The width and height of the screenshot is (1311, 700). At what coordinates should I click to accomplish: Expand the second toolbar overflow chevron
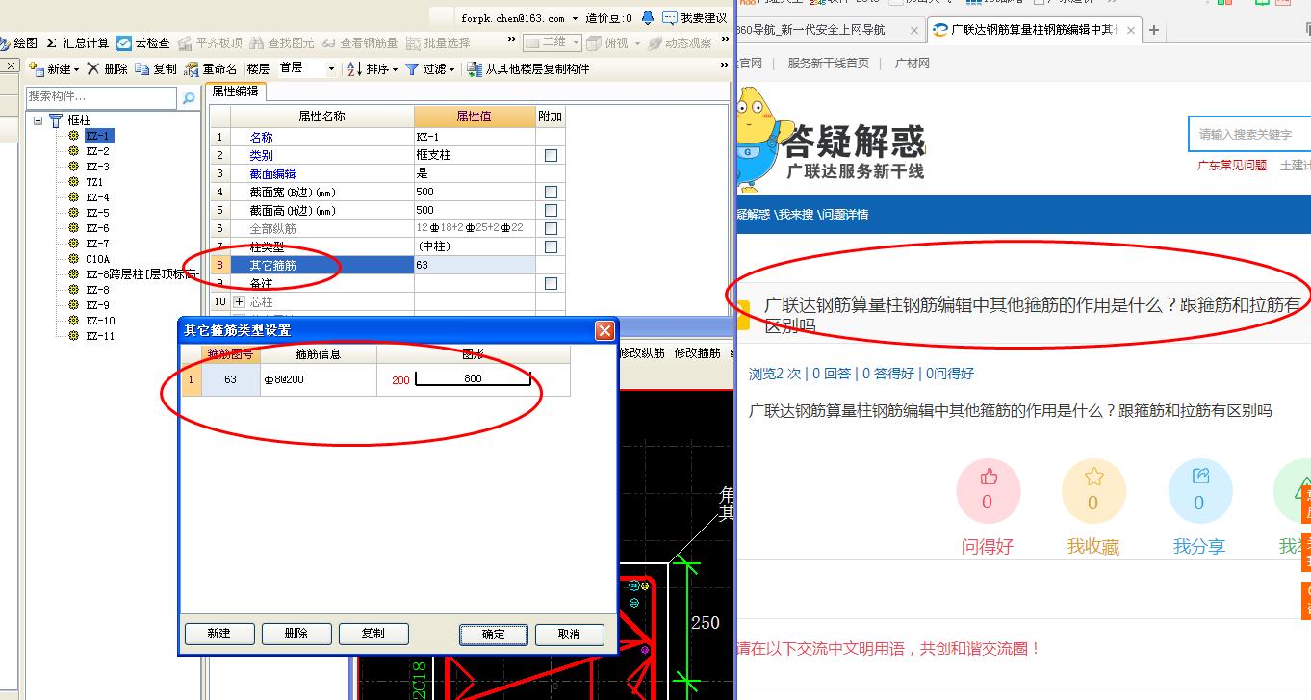[x=724, y=66]
